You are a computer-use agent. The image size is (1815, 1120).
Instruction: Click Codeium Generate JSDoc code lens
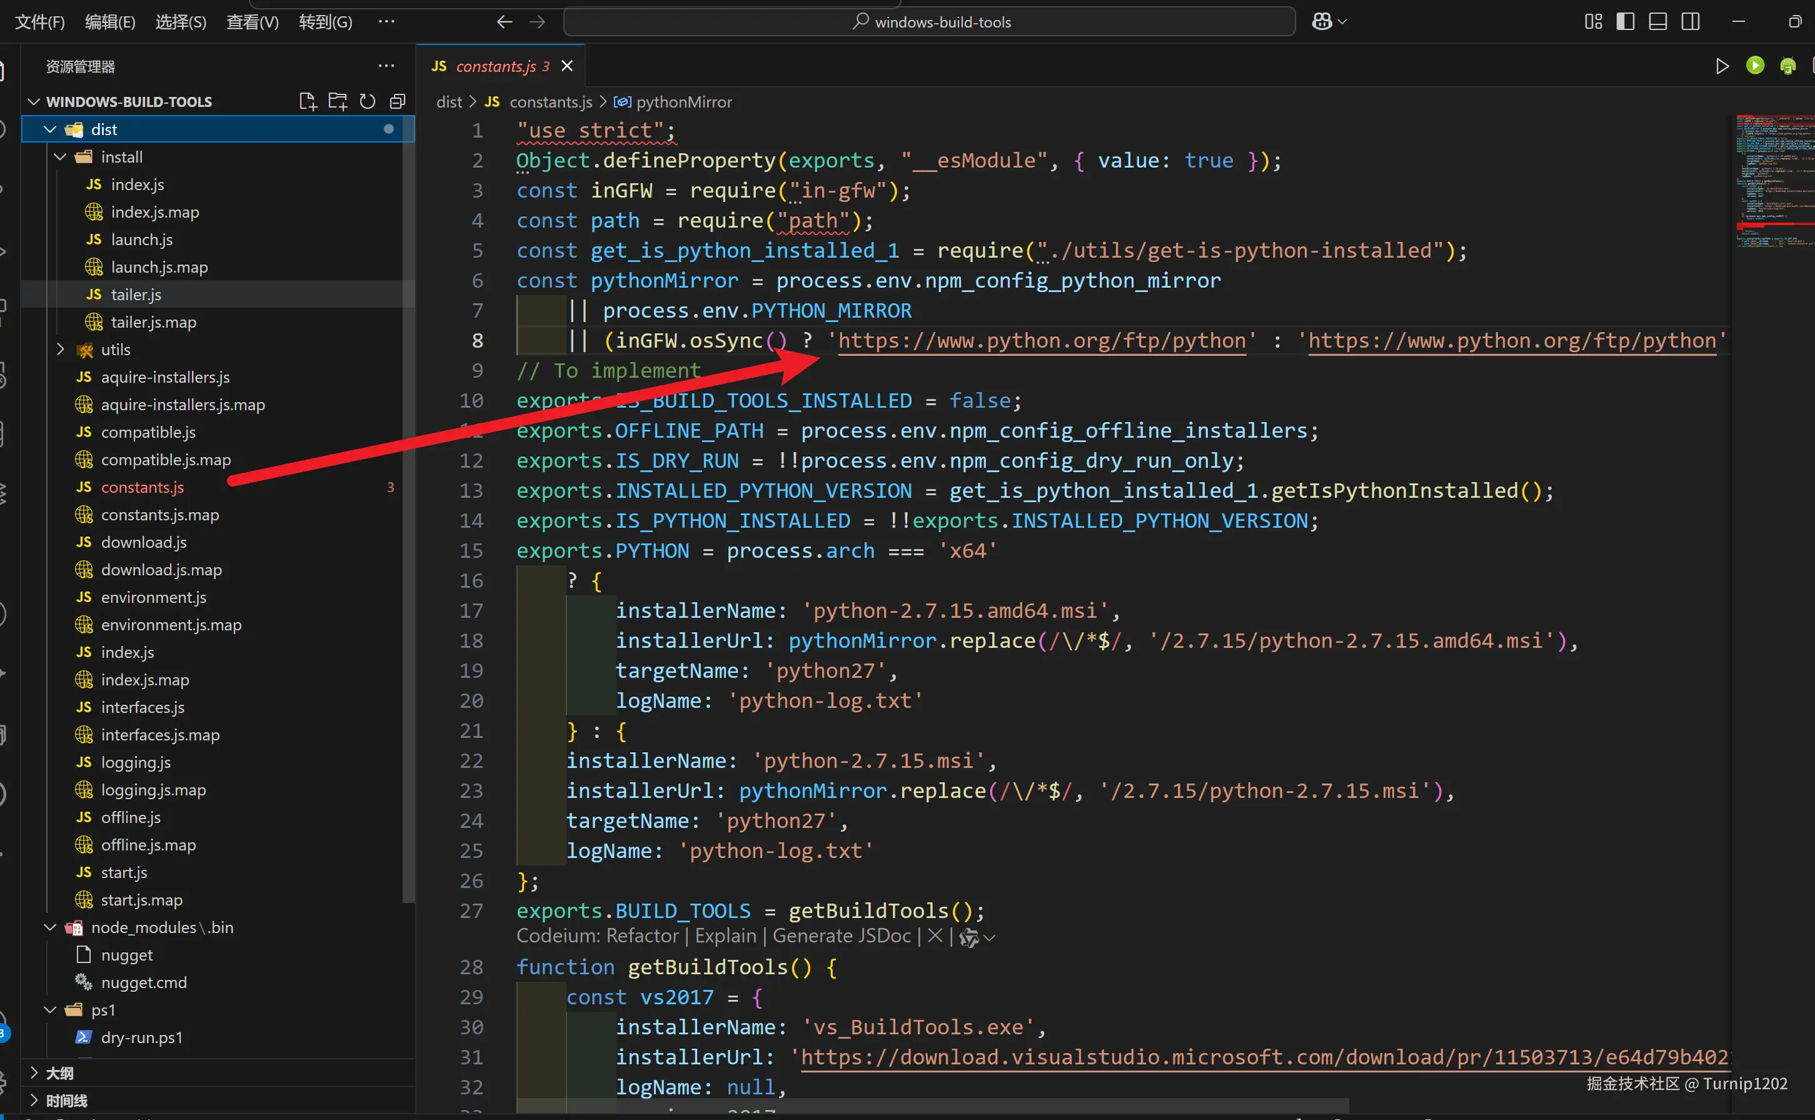click(x=841, y=936)
